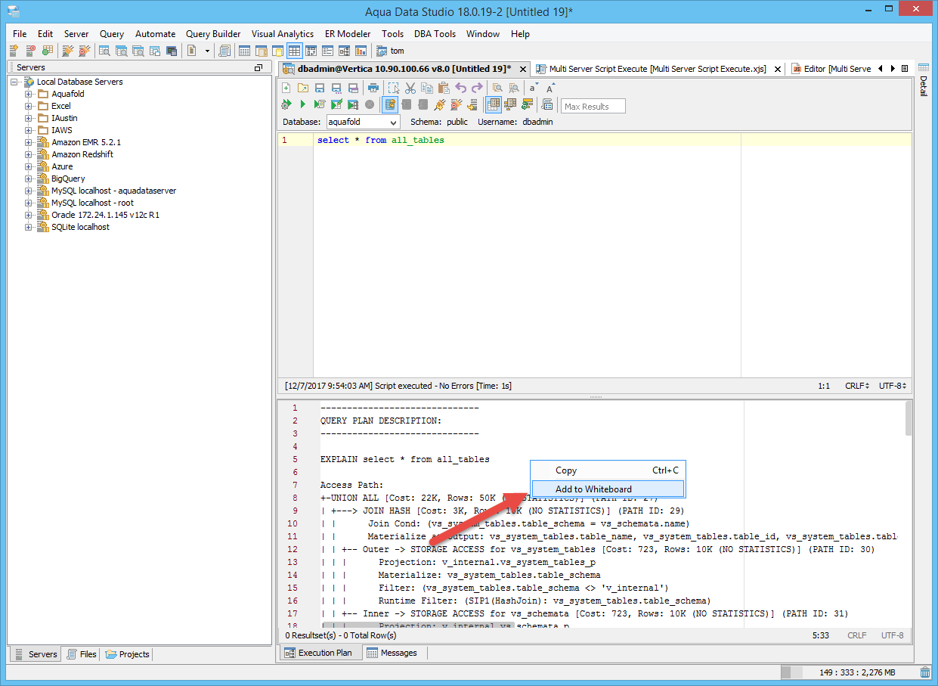The width and height of the screenshot is (938, 686).
Task: Select MySQL localhost - root server
Action: (x=92, y=203)
